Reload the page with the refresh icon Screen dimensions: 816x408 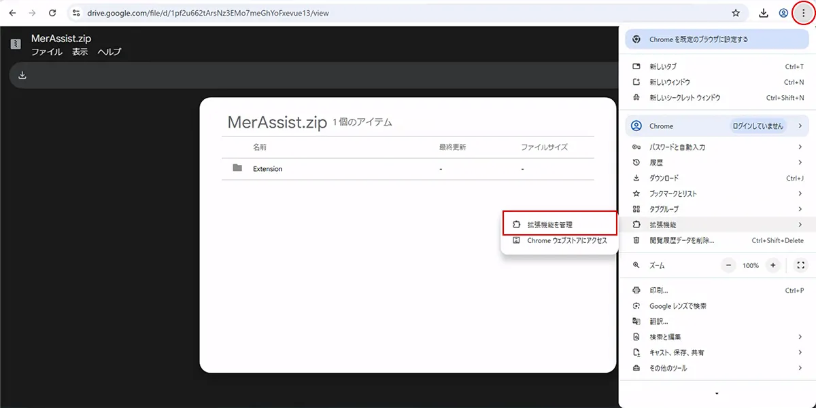(x=52, y=13)
